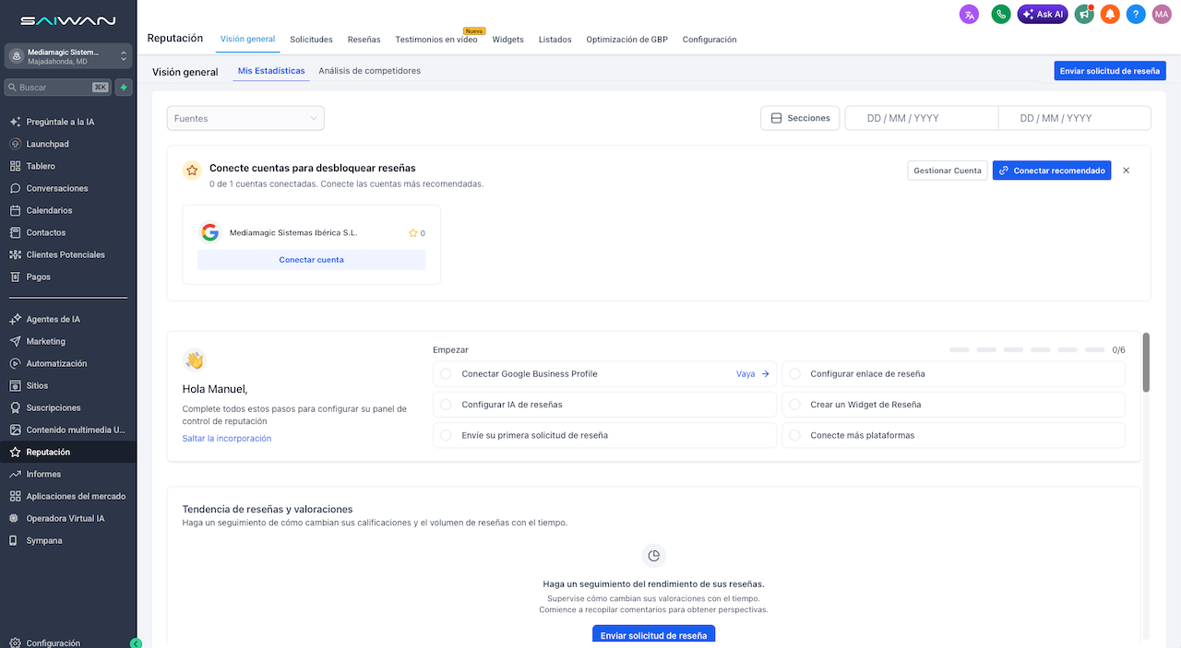This screenshot has height=648, width=1181.
Task: Open the Secciones selector
Action: point(800,118)
